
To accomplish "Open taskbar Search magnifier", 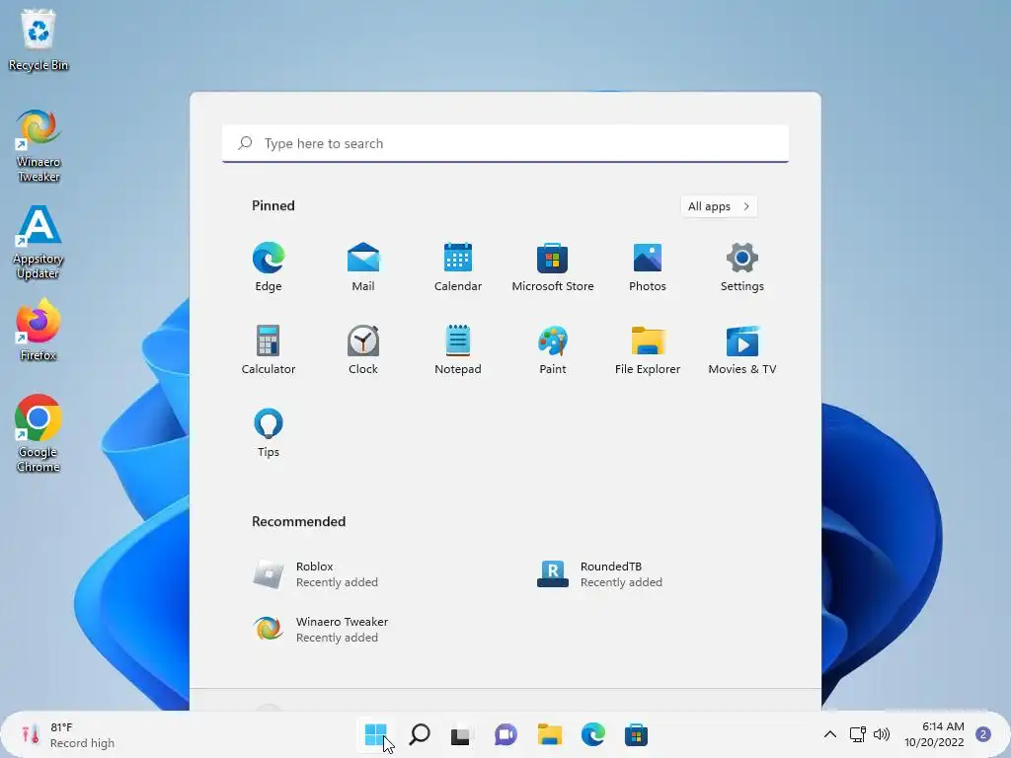I will [x=419, y=734].
